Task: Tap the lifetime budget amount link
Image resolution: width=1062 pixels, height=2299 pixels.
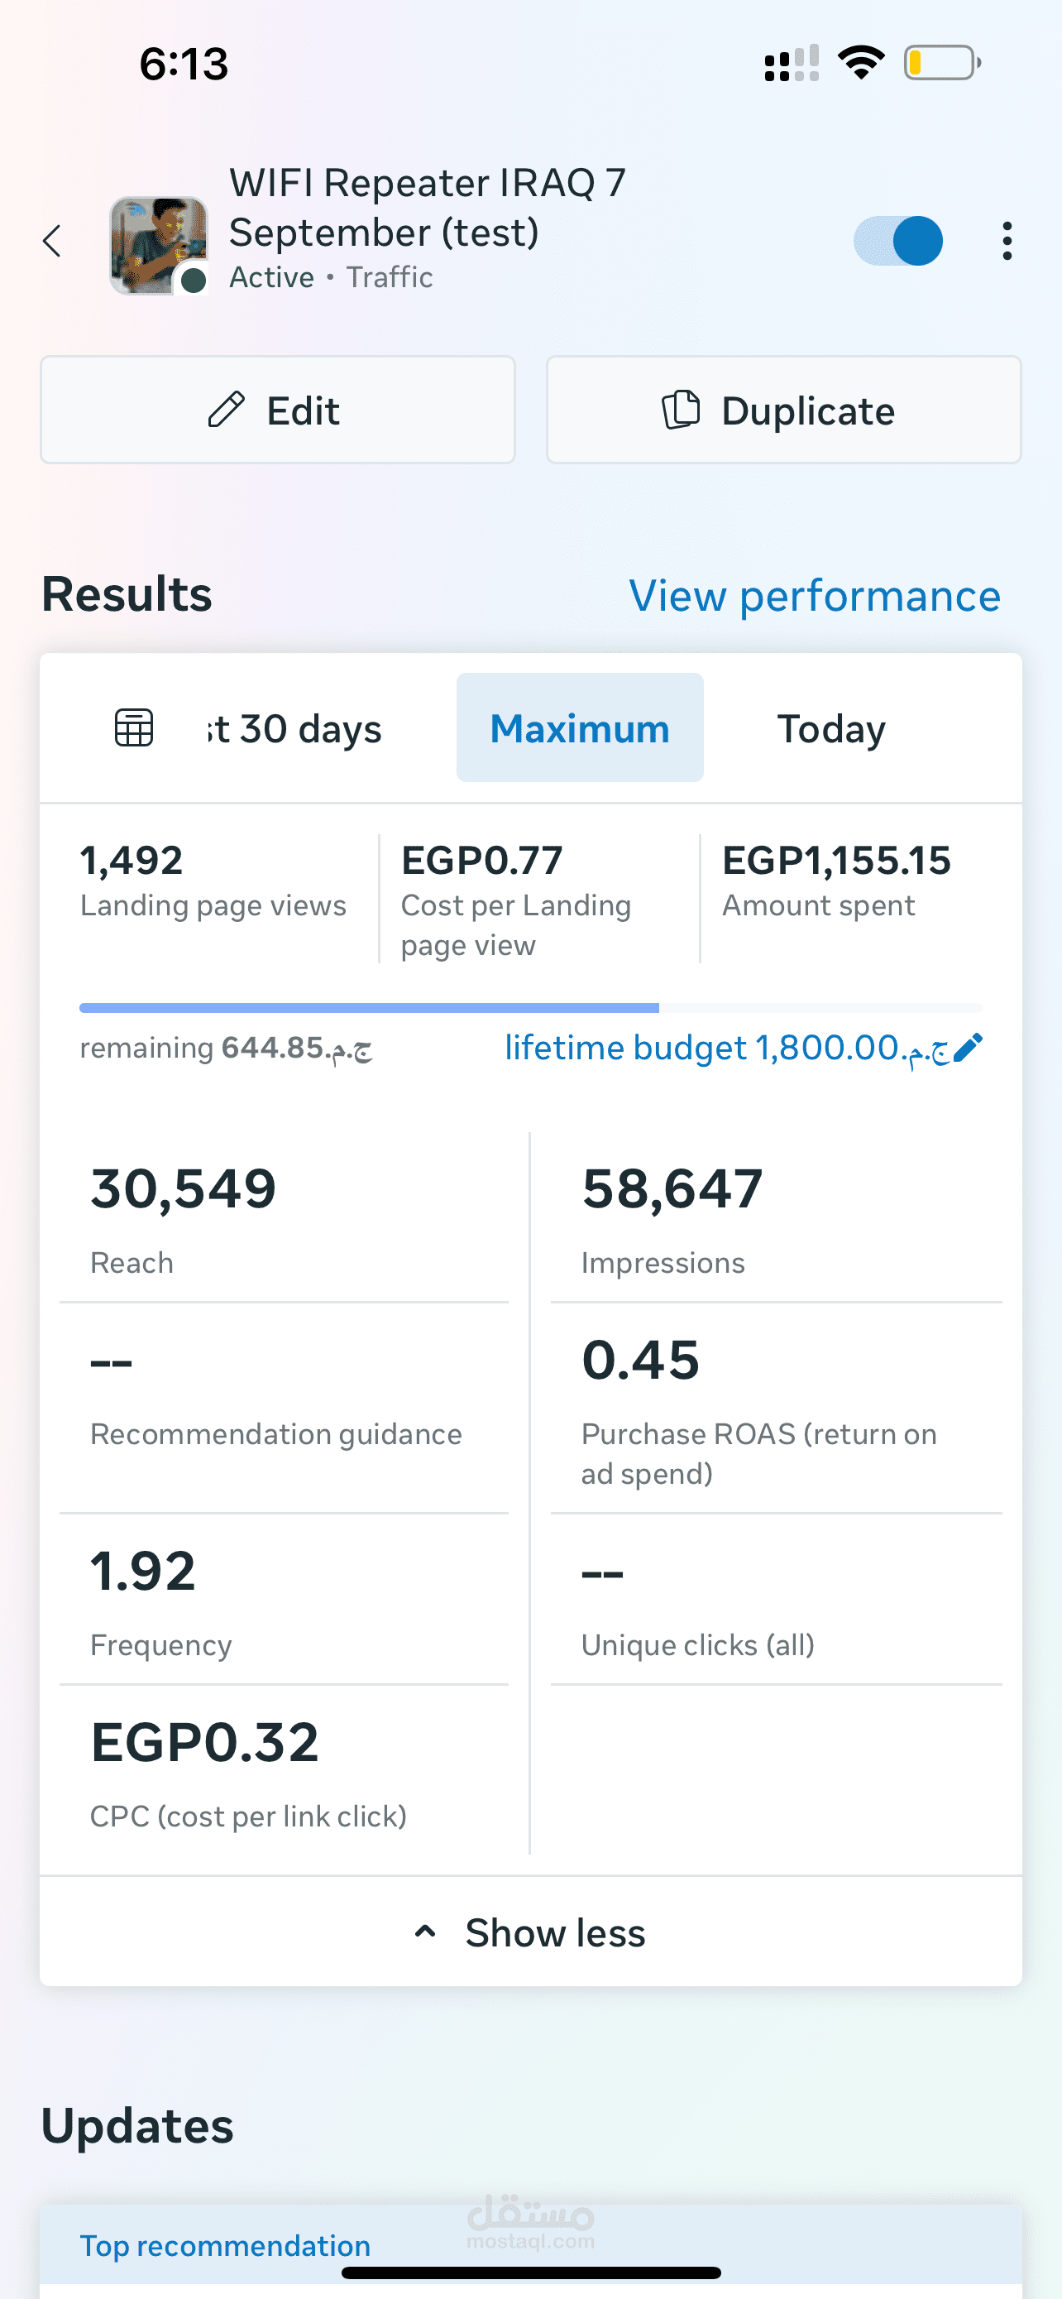Action: click(x=727, y=1048)
